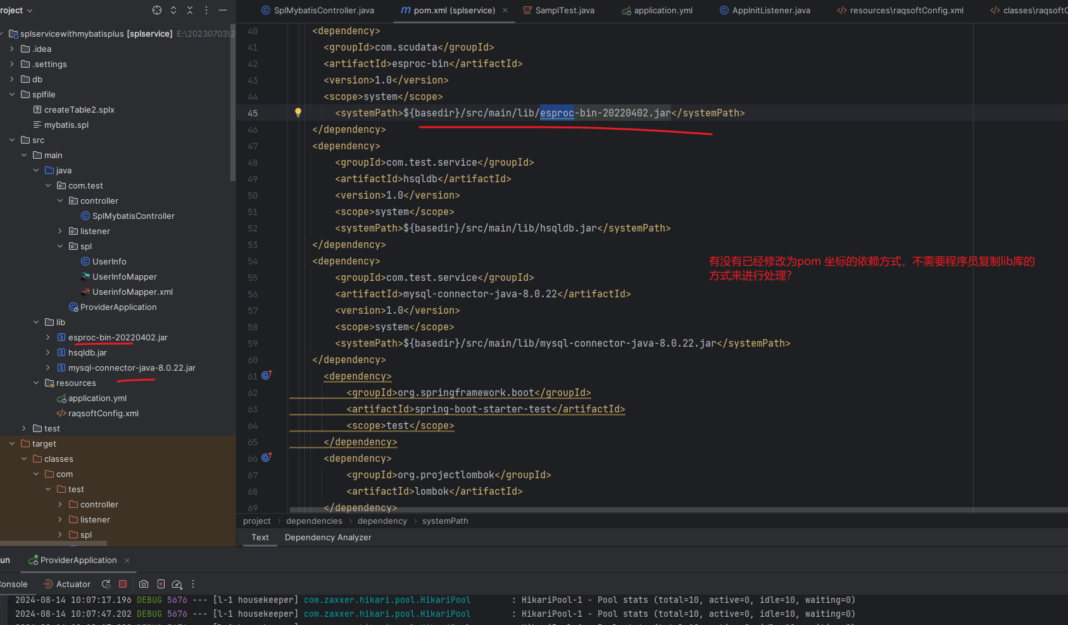Close the pom.xml editor tab

(505, 10)
